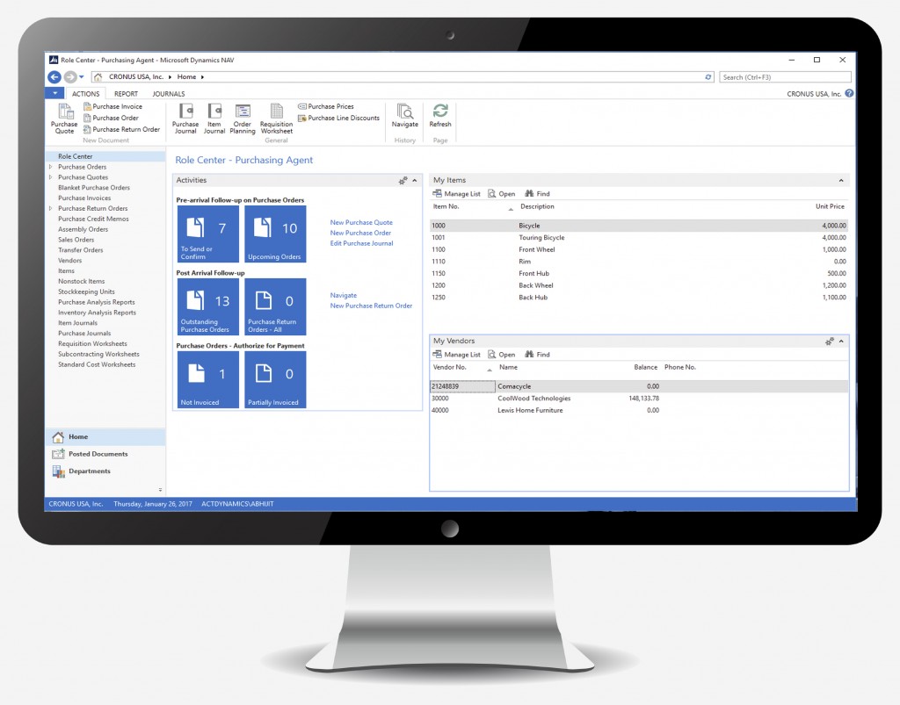
Task: Open Purchase Line Discounts
Action: coord(338,118)
